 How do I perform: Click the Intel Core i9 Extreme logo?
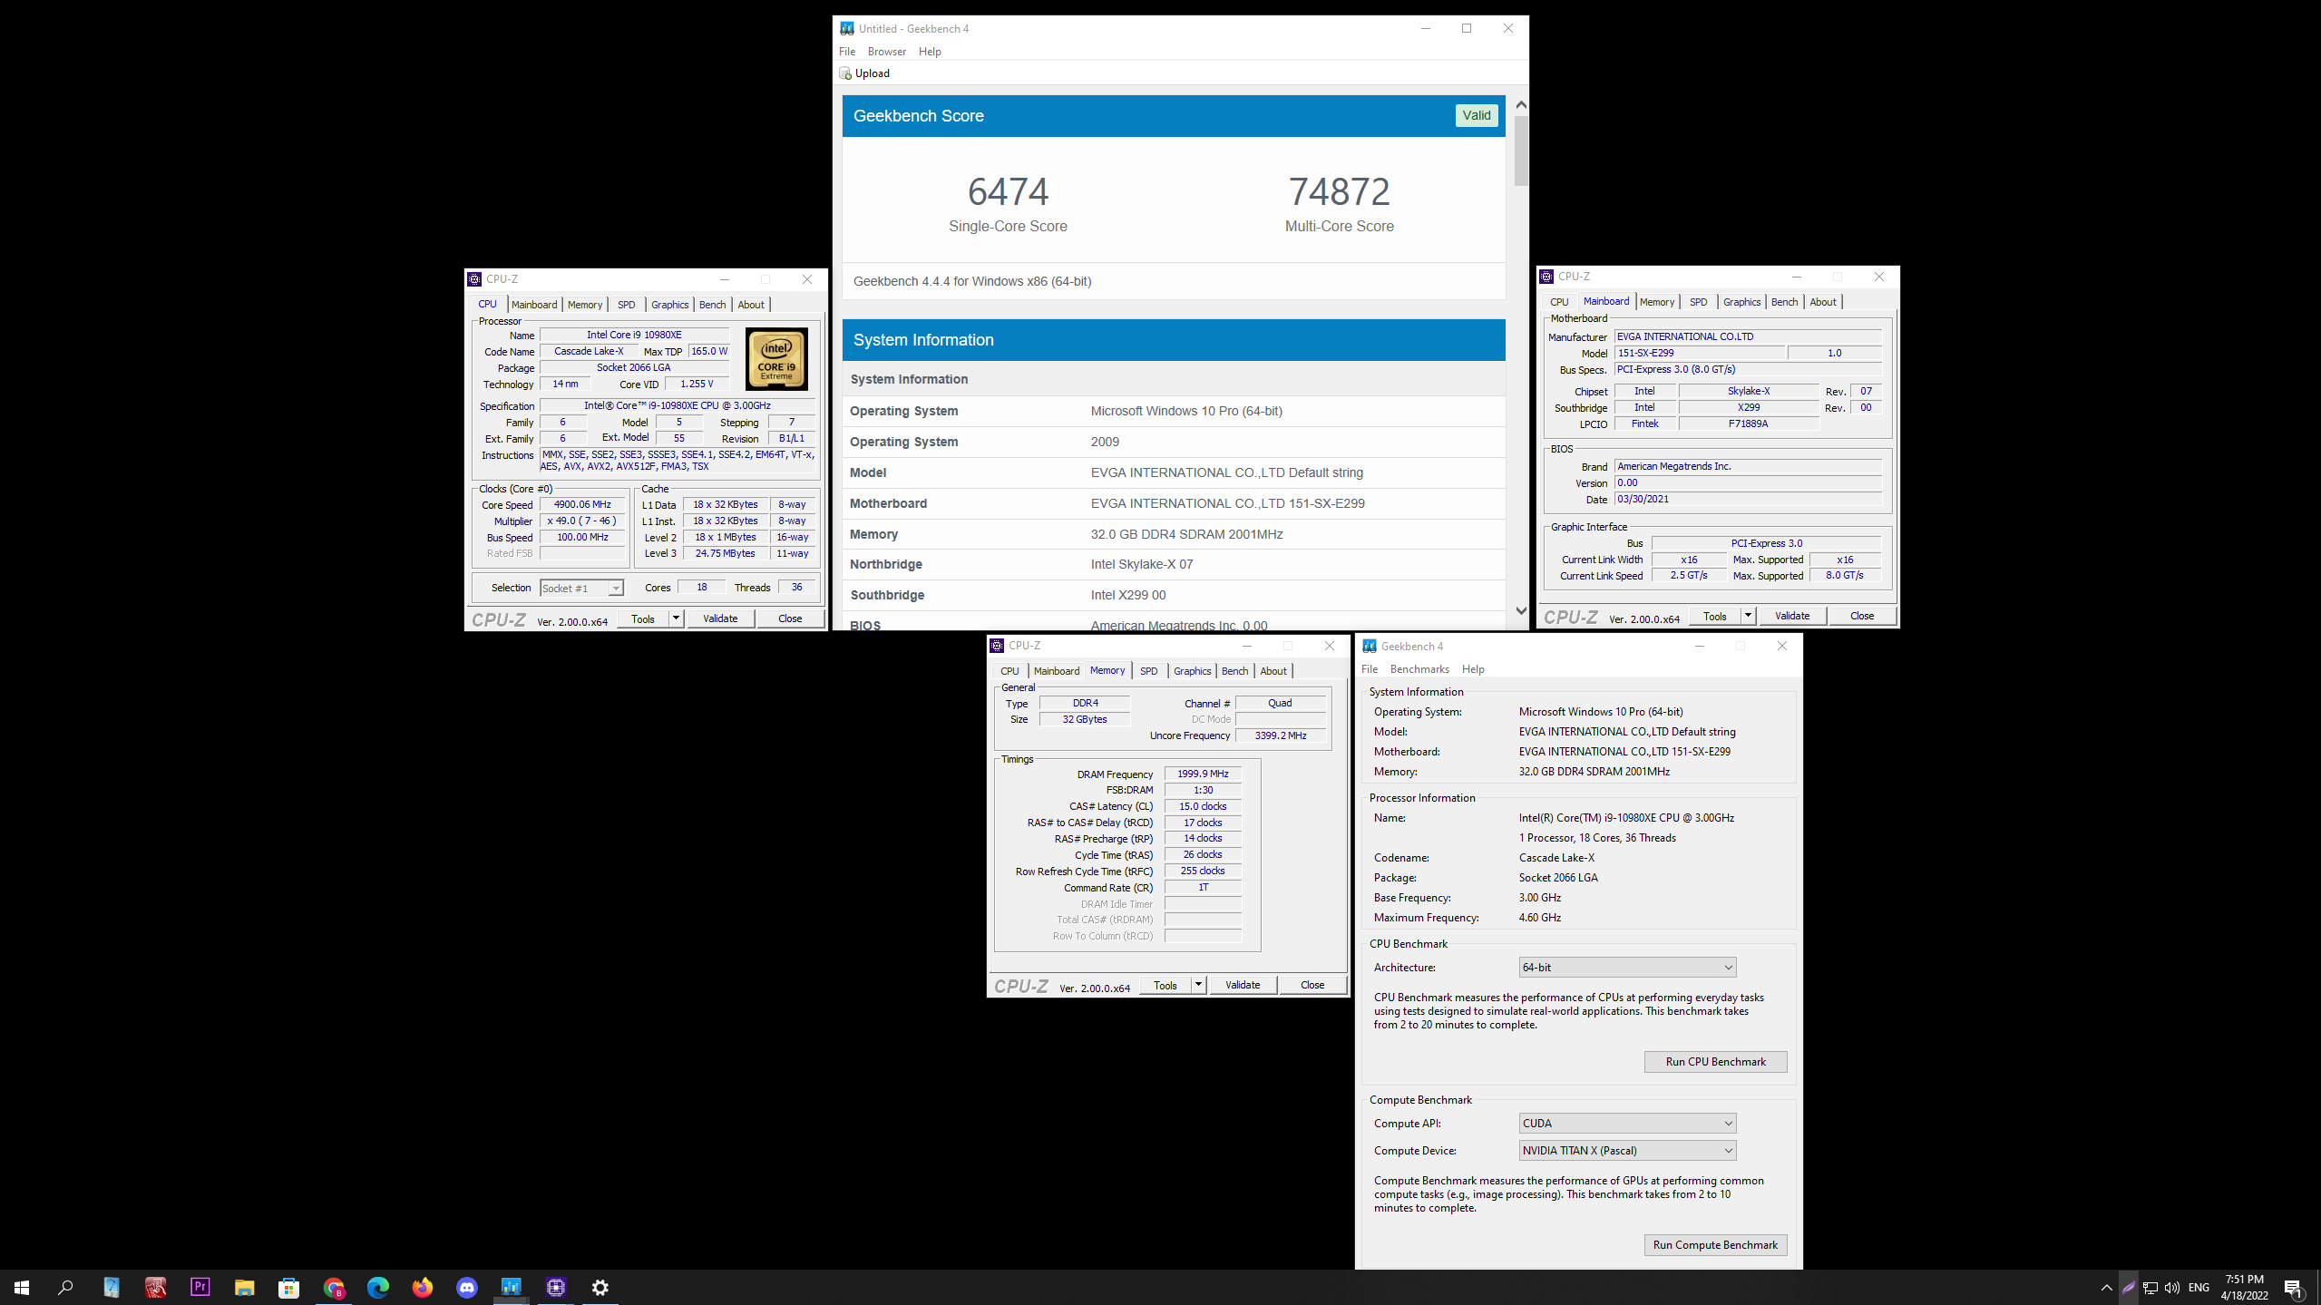(x=776, y=359)
